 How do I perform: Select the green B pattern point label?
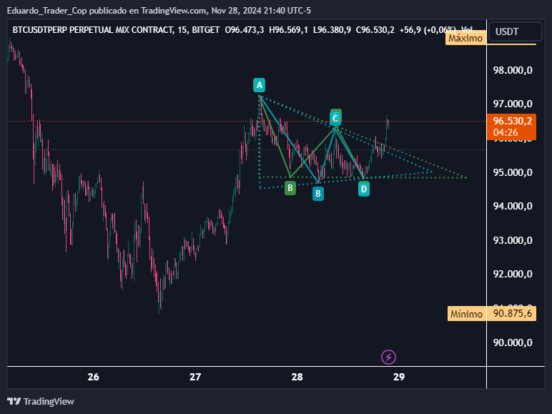pyautogui.click(x=290, y=187)
